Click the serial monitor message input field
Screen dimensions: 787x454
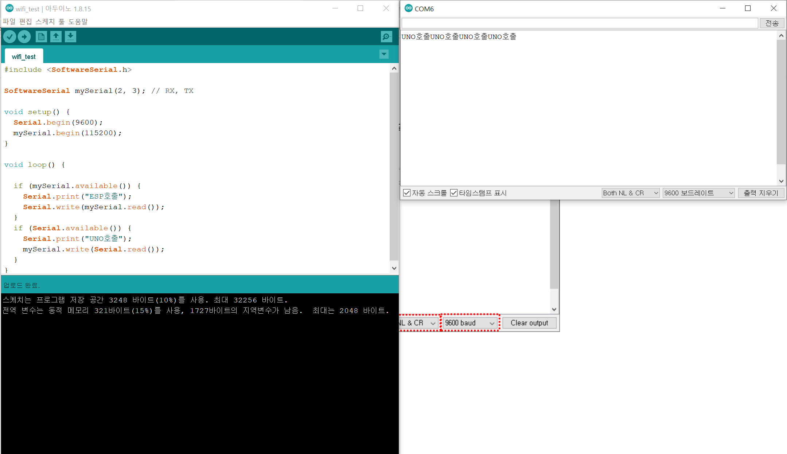(x=580, y=23)
